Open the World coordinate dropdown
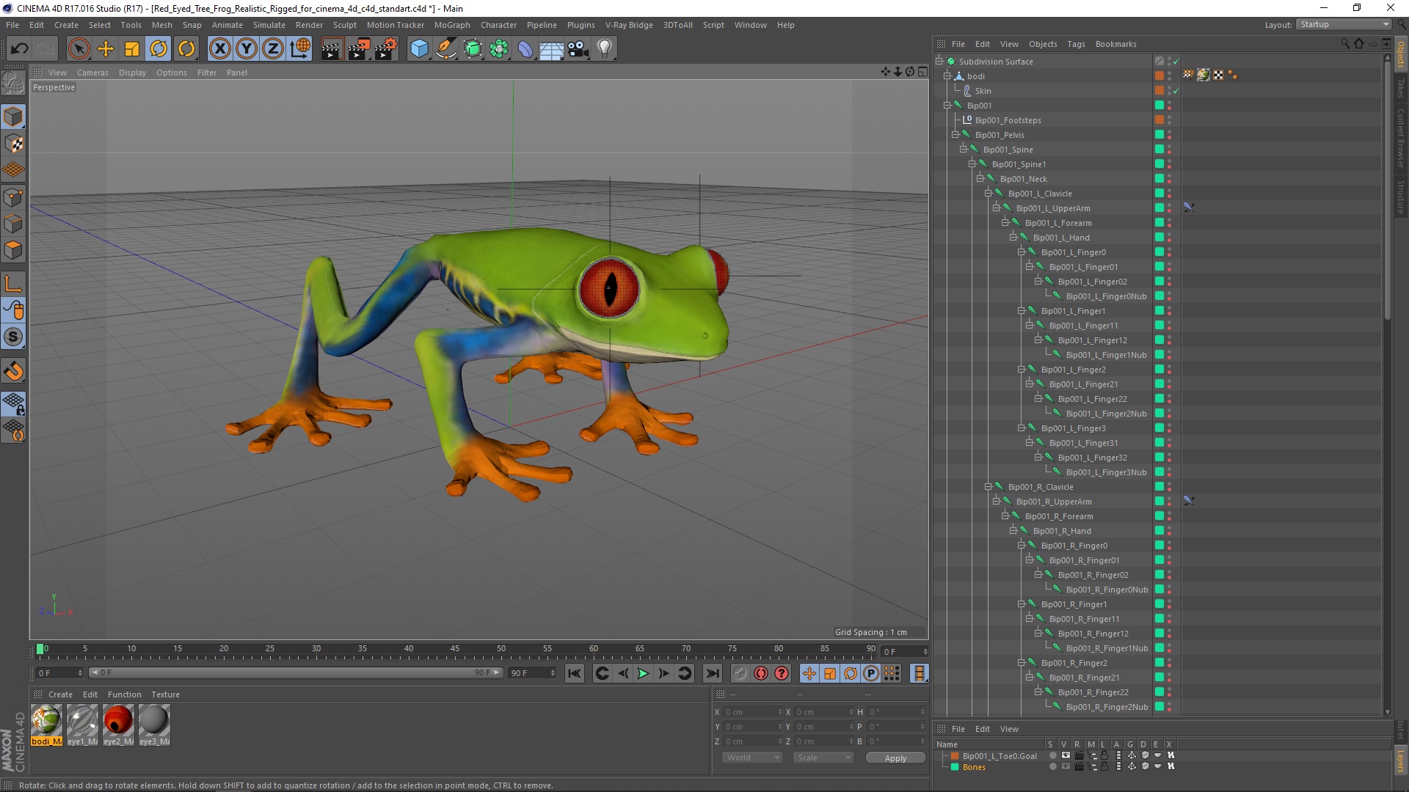Screen dimensions: 1409x792 752,758
